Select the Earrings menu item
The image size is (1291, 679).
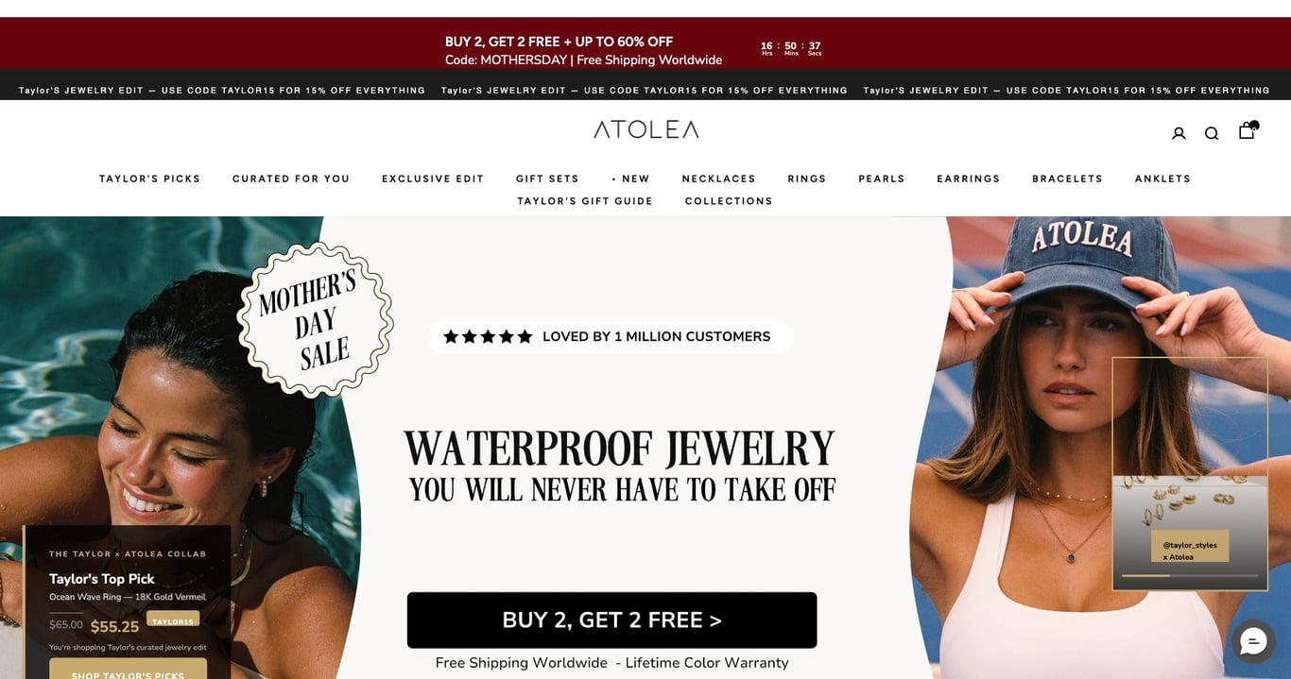[x=969, y=178]
